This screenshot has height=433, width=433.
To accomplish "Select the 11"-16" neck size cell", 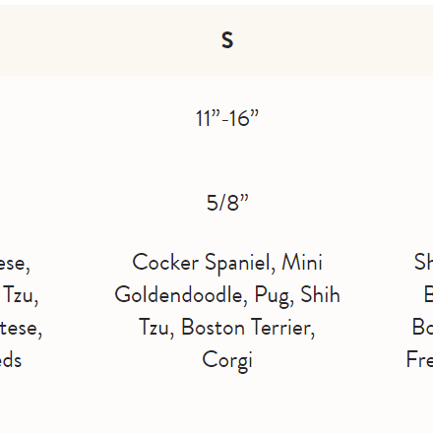I will 227,118.
